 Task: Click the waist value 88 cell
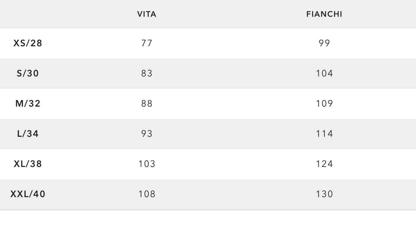[147, 104]
